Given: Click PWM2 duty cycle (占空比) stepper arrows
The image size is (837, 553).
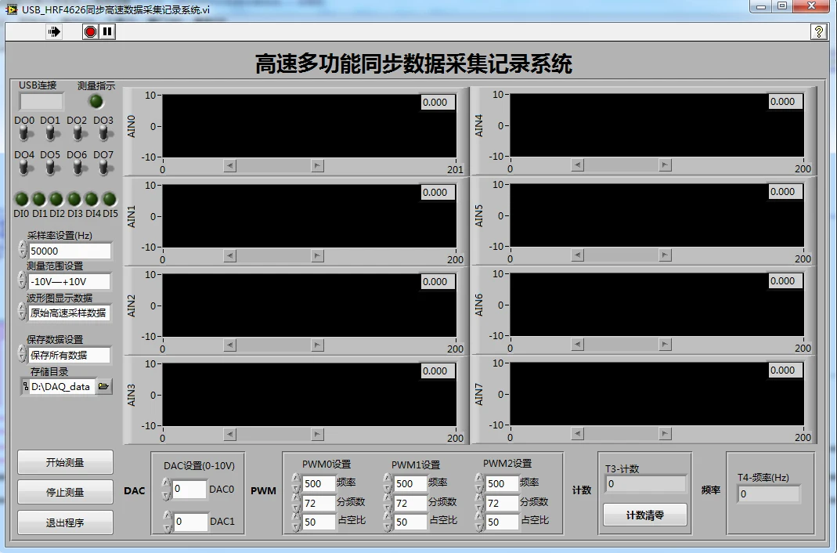Looking at the screenshot, I should click(x=480, y=522).
